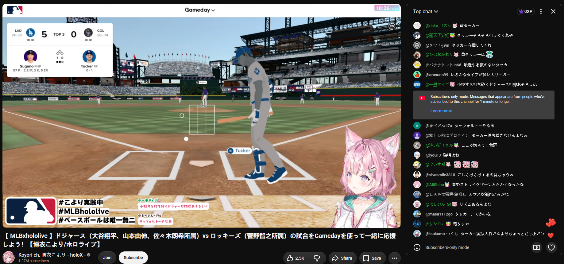Click @iyouTJ avatar in chat
Image resolution: width=564 pixels, height=264 pixels.
[417, 155]
